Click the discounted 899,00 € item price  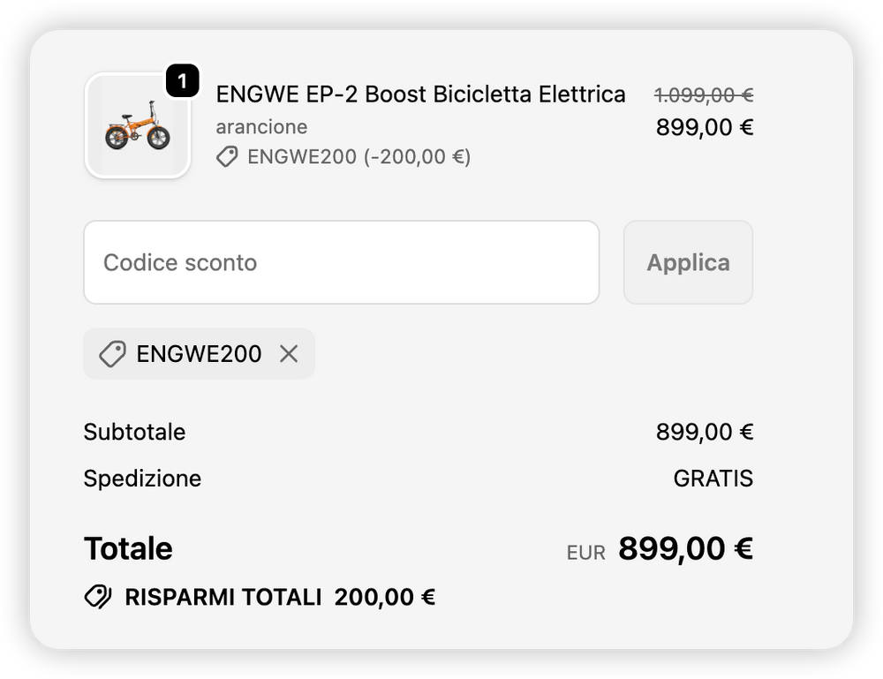[704, 128]
